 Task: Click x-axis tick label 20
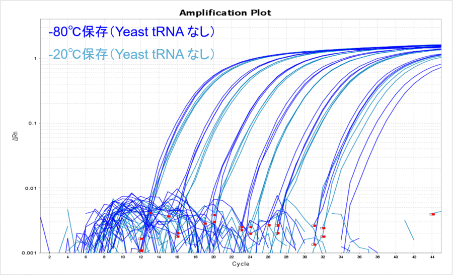pyautogui.click(x=213, y=257)
